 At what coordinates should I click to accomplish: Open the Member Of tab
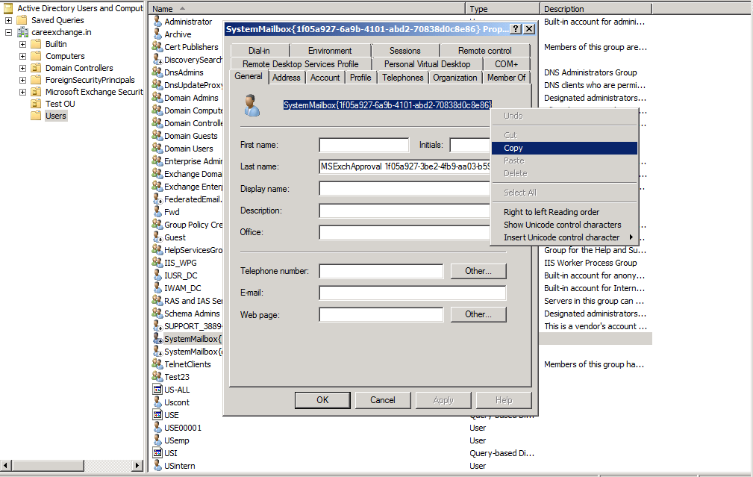click(506, 78)
